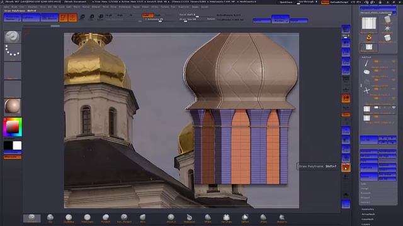Pick a hue in the color picker square
The height and width of the screenshot is (226, 403).
[13, 127]
